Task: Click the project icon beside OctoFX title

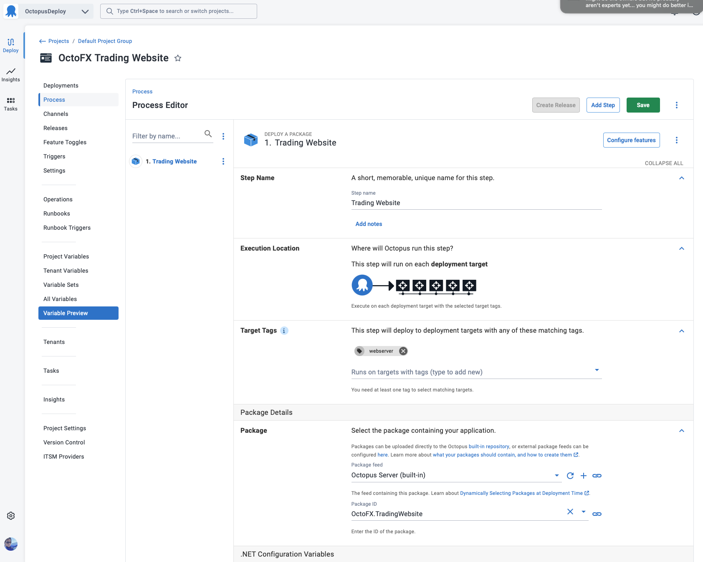Action: [x=46, y=58]
